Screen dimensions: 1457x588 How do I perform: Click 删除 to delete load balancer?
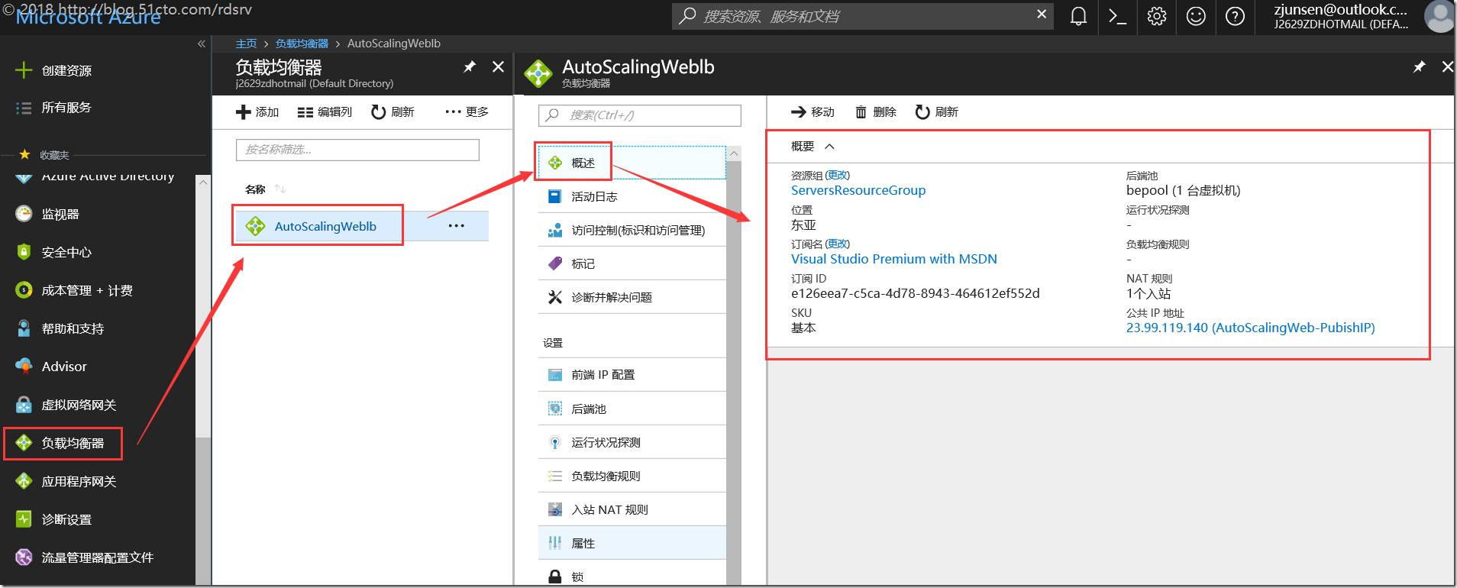tap(875, 112)
